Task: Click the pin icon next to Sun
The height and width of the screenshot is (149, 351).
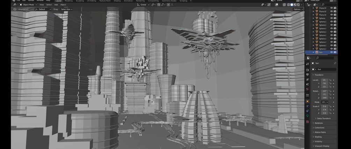Action: 335,63
